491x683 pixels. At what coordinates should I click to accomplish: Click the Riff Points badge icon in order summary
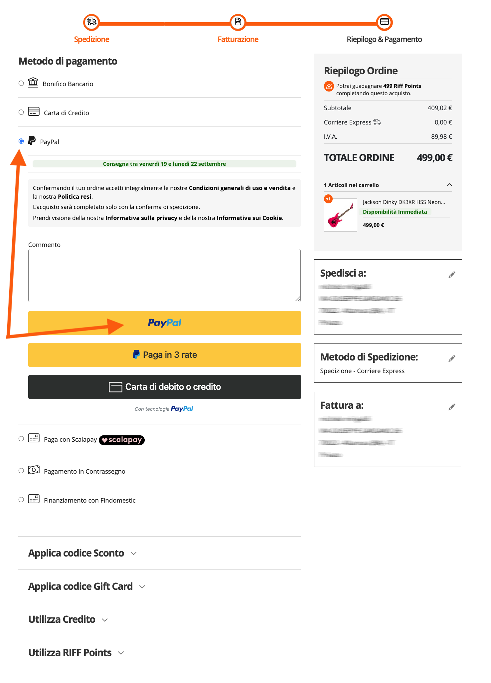click(328, 87)
